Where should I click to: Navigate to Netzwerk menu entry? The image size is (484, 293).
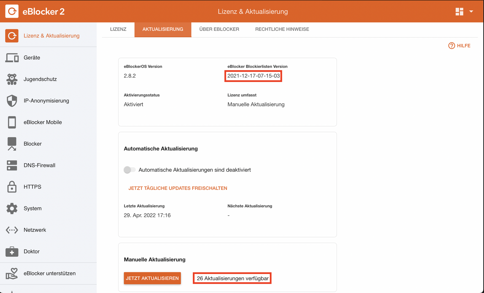coord(35,230)
